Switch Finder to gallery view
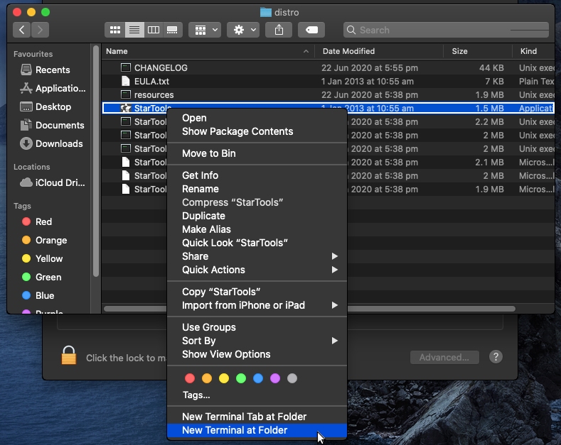561x445 pixels. click(171, 30)
